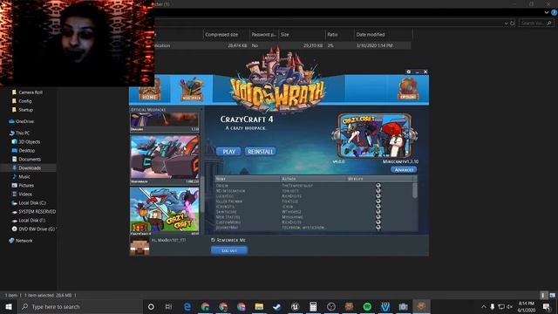Open Steam from the taskbar
Image resolution: width=558 pixels, height=314 pixels.
click(x=277, y=306)
